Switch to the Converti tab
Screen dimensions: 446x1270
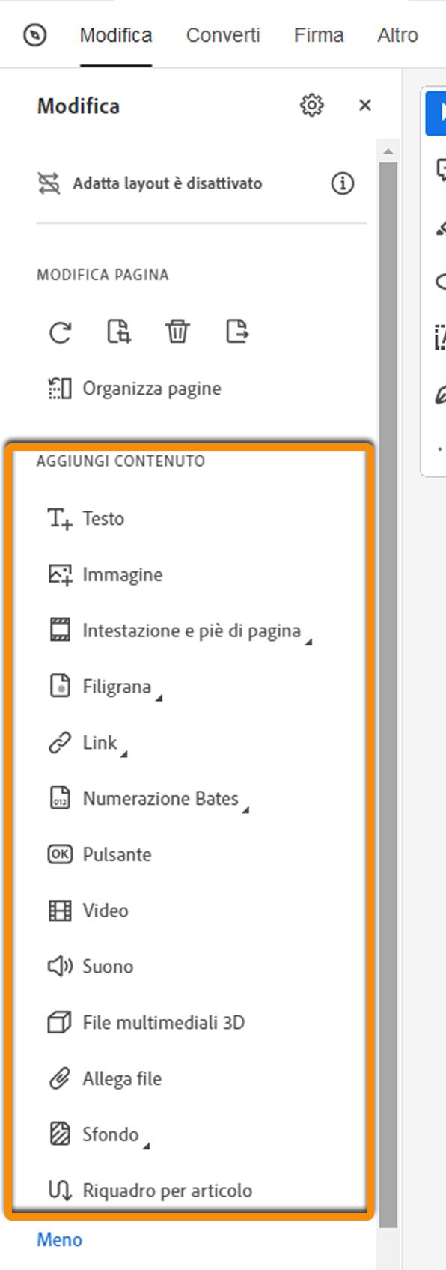coord(222,34)
